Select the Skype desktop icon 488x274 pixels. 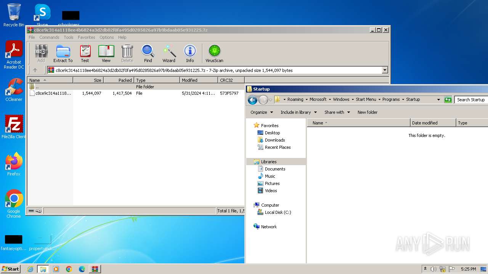[42, 15]
